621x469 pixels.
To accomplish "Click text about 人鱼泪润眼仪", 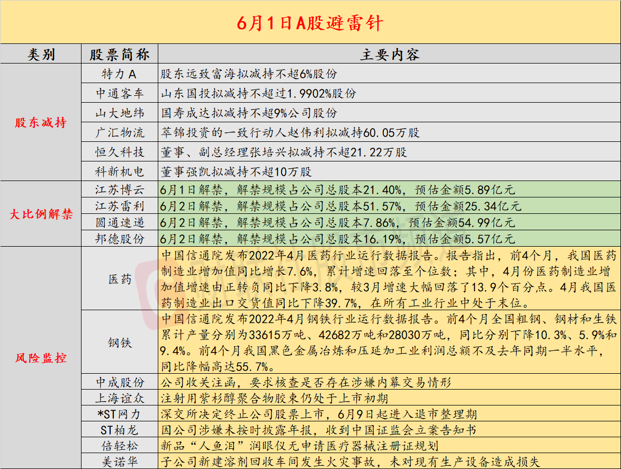I will coord(300,446).
